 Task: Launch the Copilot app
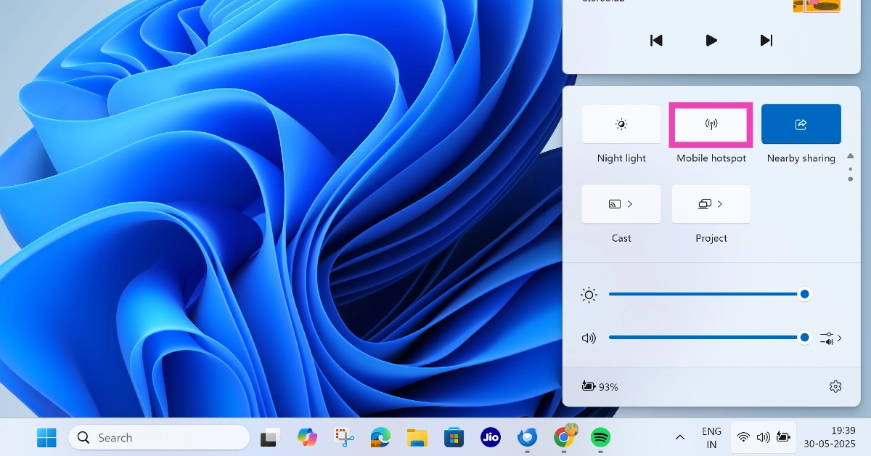307,437
